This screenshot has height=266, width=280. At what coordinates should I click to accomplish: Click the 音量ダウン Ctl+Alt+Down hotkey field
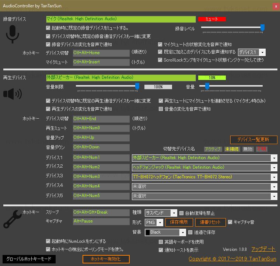[x=101, y=147]
